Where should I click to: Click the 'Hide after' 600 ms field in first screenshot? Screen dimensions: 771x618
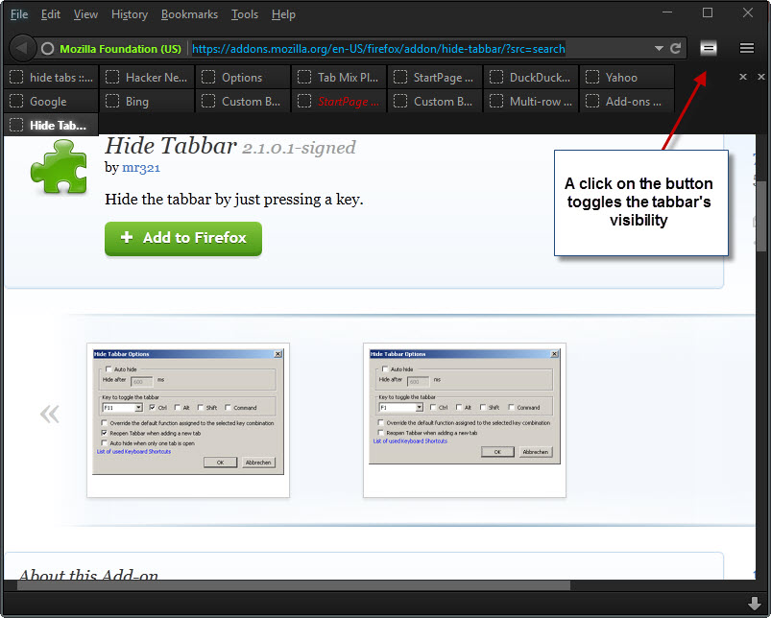coord(141,381)
